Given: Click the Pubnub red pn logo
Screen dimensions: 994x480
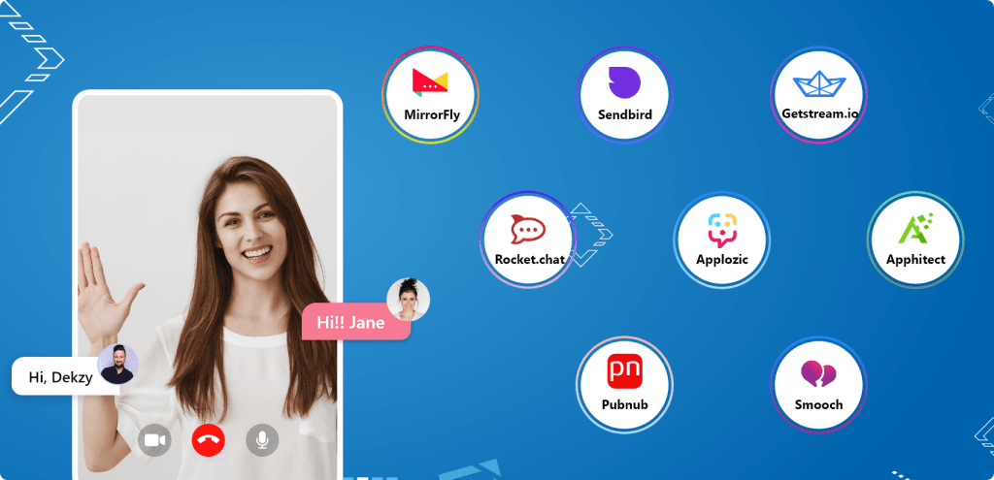Looking at the screenshot, I should coord(624,371).
